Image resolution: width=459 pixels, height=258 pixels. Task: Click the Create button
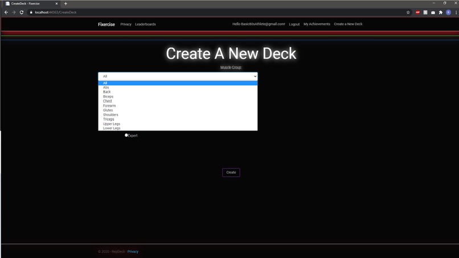[231, 173]
